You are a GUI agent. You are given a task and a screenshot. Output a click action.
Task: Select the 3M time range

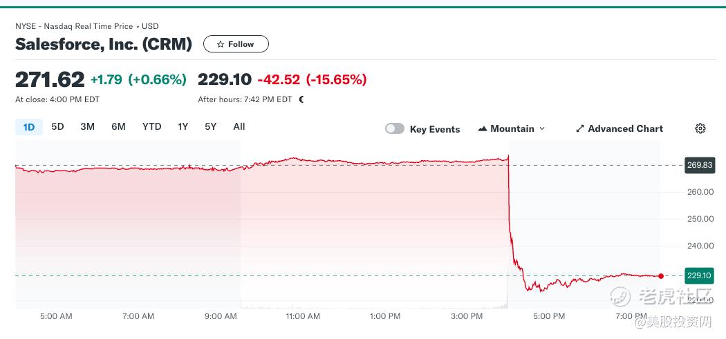pos(88,127)
